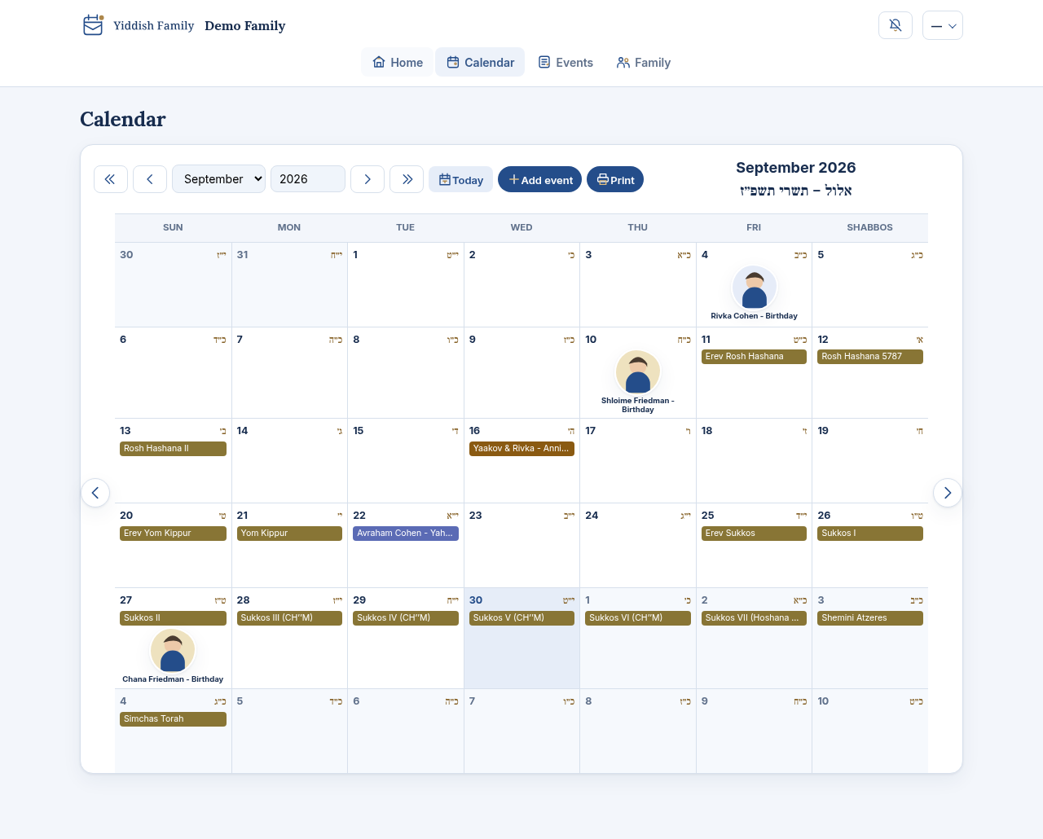The image size is (1043, 839).
Task: Switch to the Calendar tab
Action: (480, 62)
